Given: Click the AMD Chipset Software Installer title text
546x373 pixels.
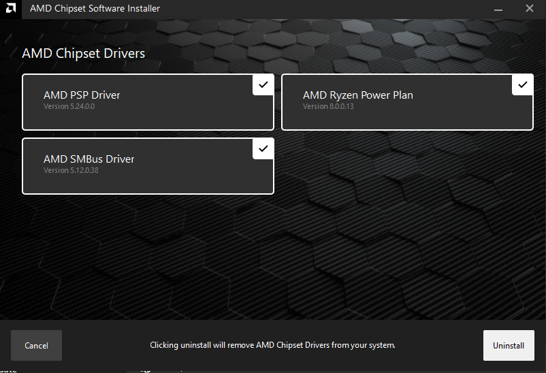Looking at the screenshot, I should click(95, 8).
